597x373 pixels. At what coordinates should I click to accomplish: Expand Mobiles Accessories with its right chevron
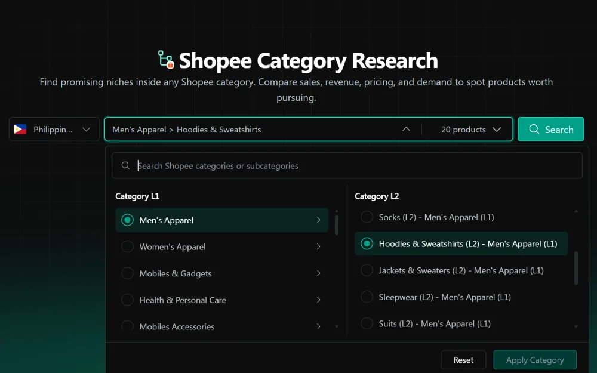tap(318, 326)
